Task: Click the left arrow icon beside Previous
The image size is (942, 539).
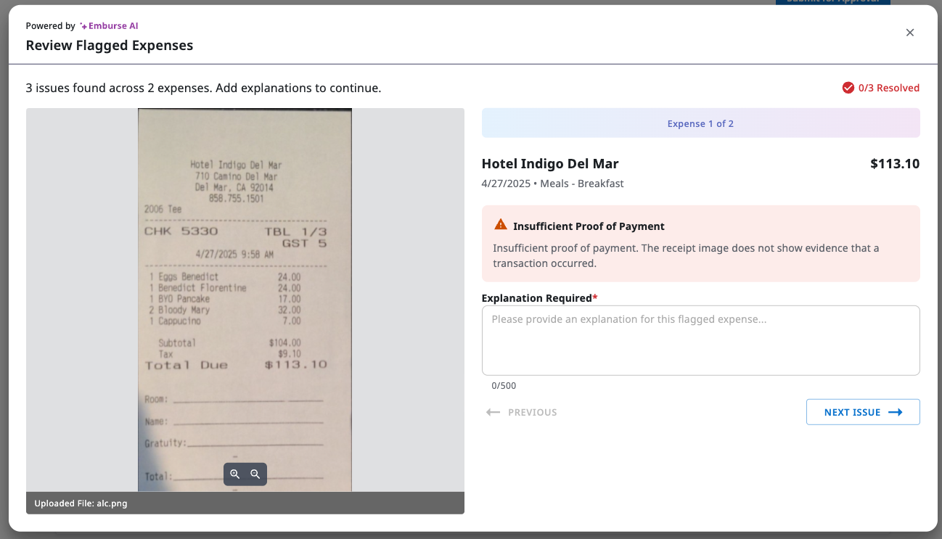Action: tap(493, 412)
